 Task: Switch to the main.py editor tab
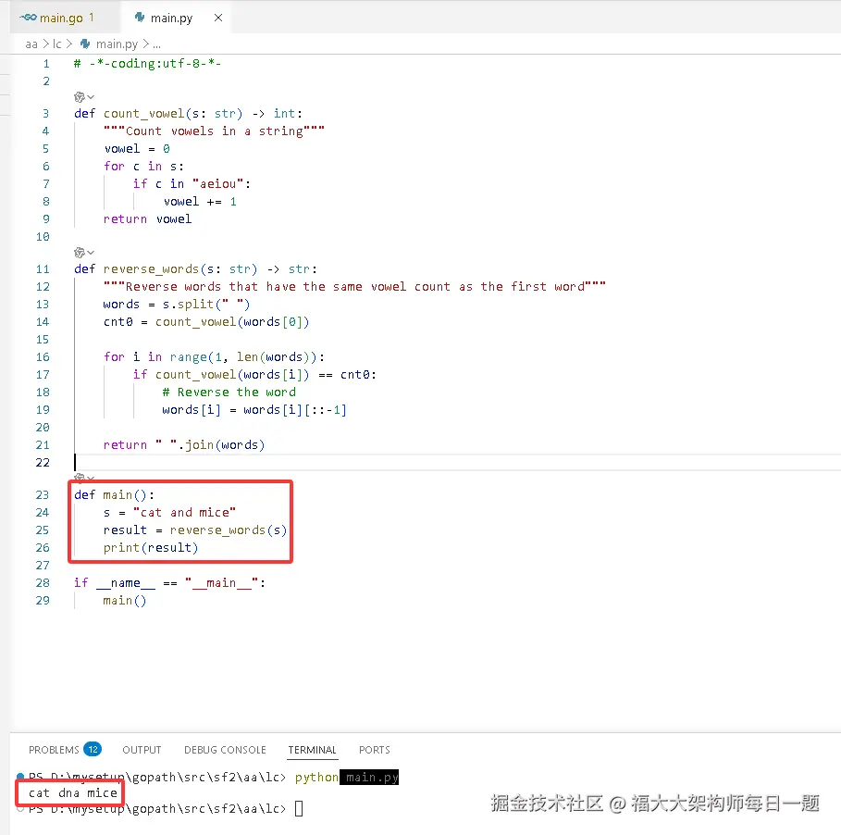tap(176, 18)
